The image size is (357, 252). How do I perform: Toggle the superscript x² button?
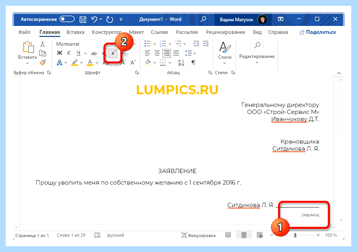pos(113,54)
